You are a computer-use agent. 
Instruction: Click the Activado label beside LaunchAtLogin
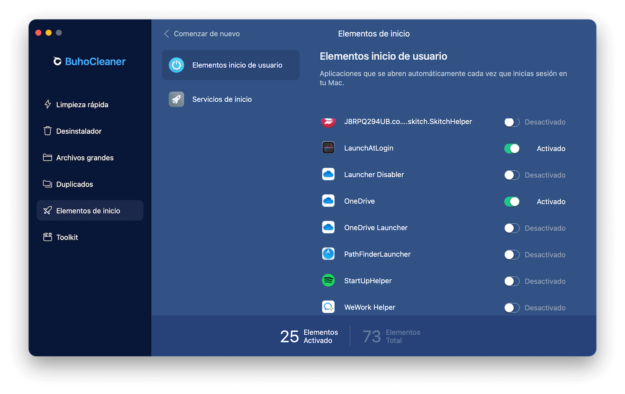[x=551, y=148]
